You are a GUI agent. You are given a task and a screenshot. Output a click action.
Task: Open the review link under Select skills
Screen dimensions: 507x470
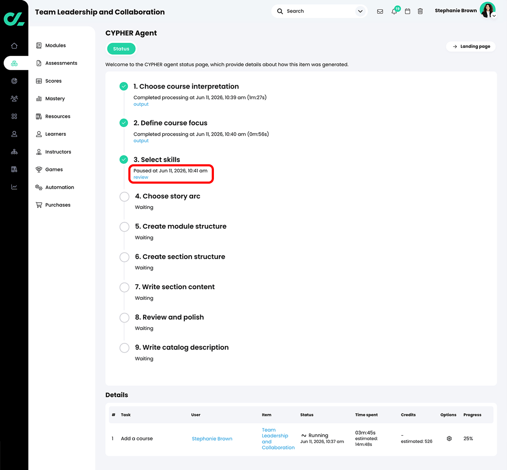141,177
